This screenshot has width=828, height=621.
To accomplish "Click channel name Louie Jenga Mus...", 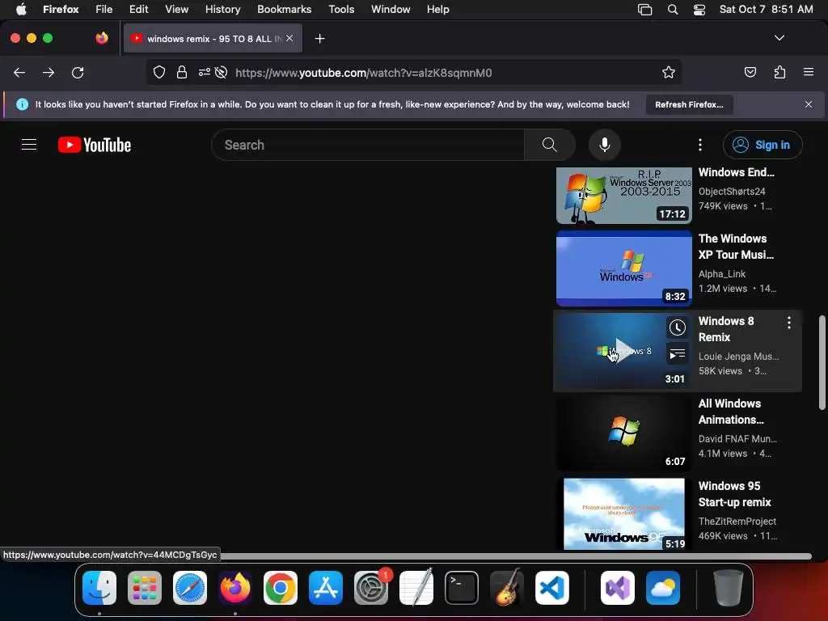I will pos(738,357).
